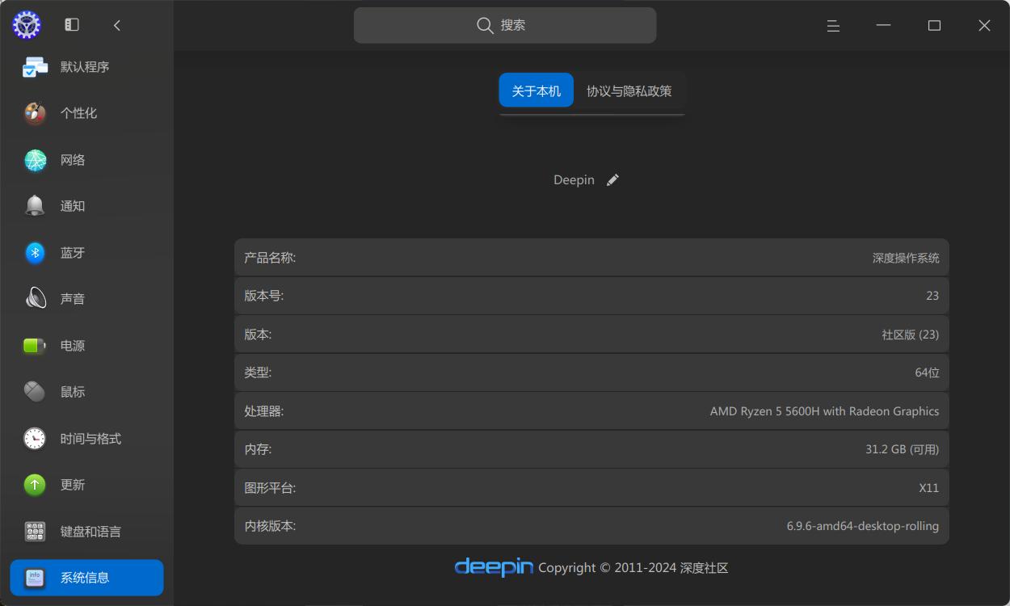1010x606 pixels.
Task: Click the 处理器 row label
Action: coord(264,411)
